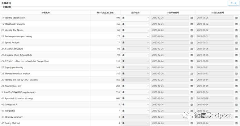Select hours value 666 in the 4.1 row

pos(118,98)
